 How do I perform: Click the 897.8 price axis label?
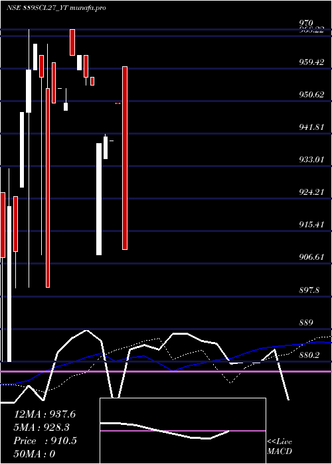pyautogui.click(x=309, y=290)
